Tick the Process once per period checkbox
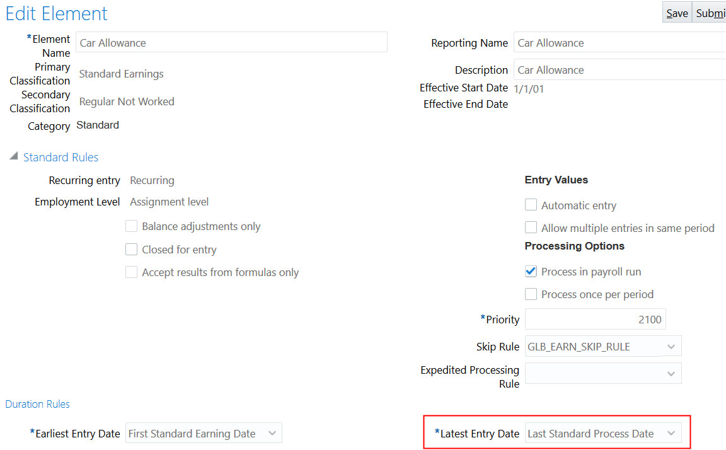Image resolution: width=726 pixels, height=450 pixels. click(x=531, y=294)
